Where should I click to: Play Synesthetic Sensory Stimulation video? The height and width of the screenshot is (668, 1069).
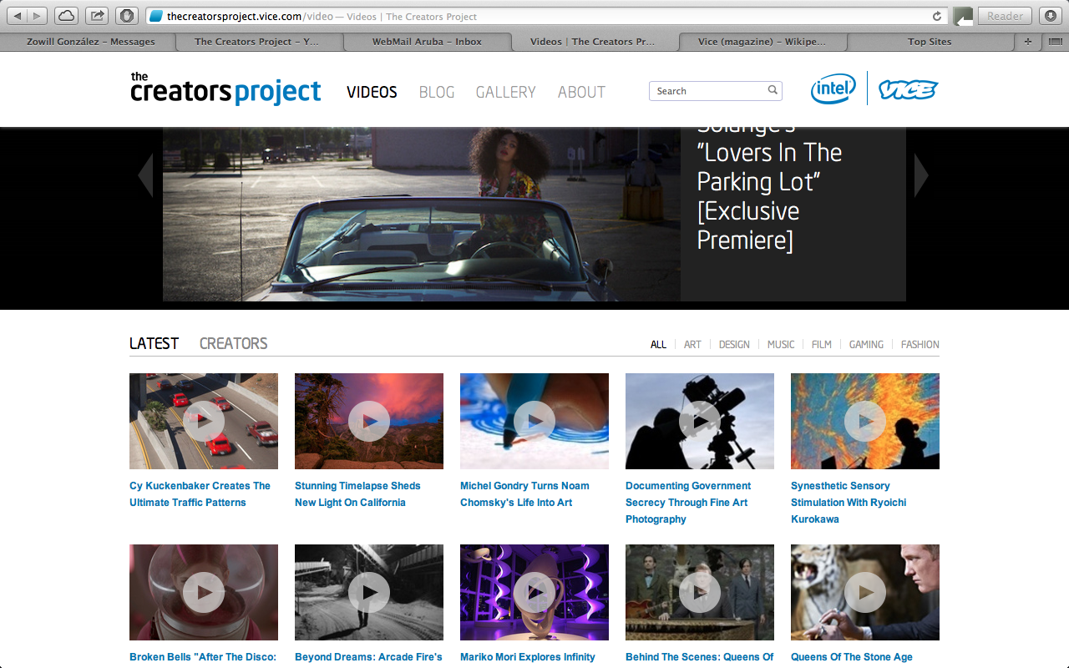tap(865, 421)
